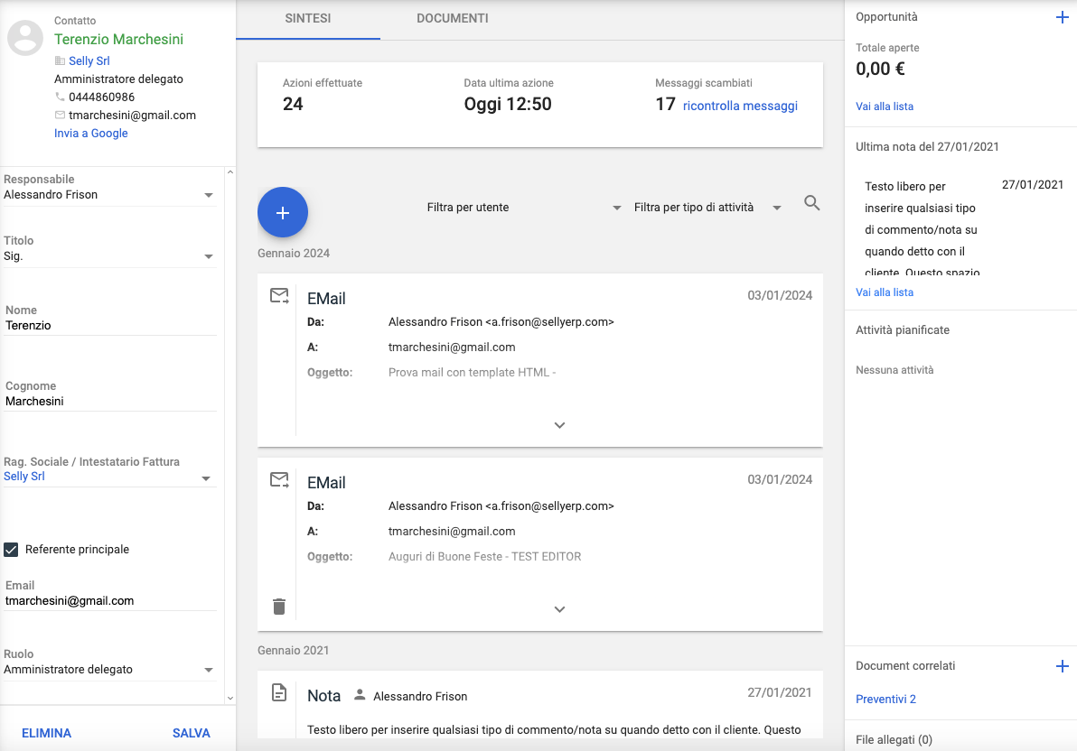Viewport: 1077px width, 751px height.
Task: Click the email icon on first EMail card
Action: point(279,296)
